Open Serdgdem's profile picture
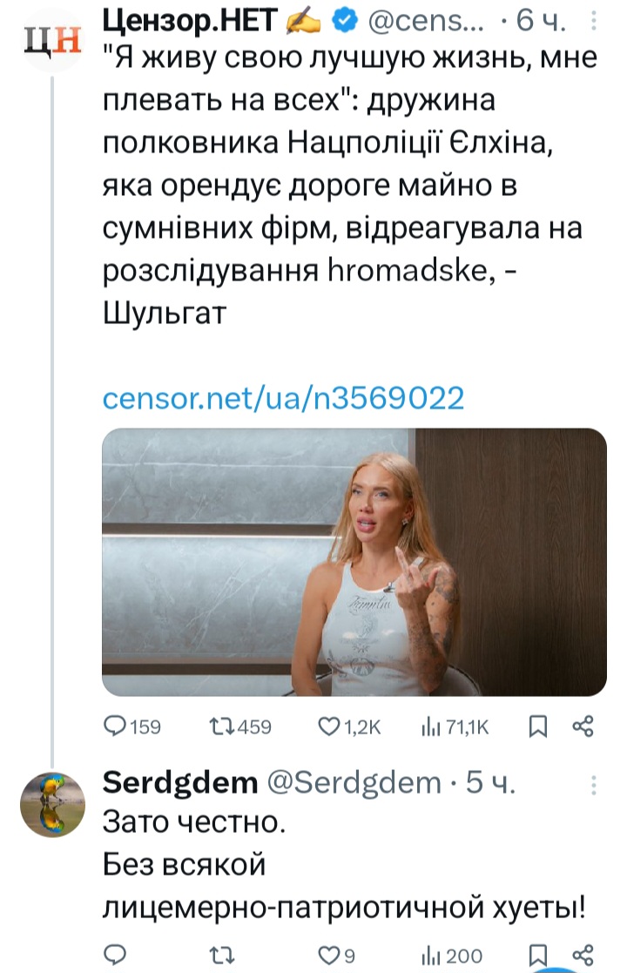The width and height of the screenshot is (627, 973). (52, 805)
